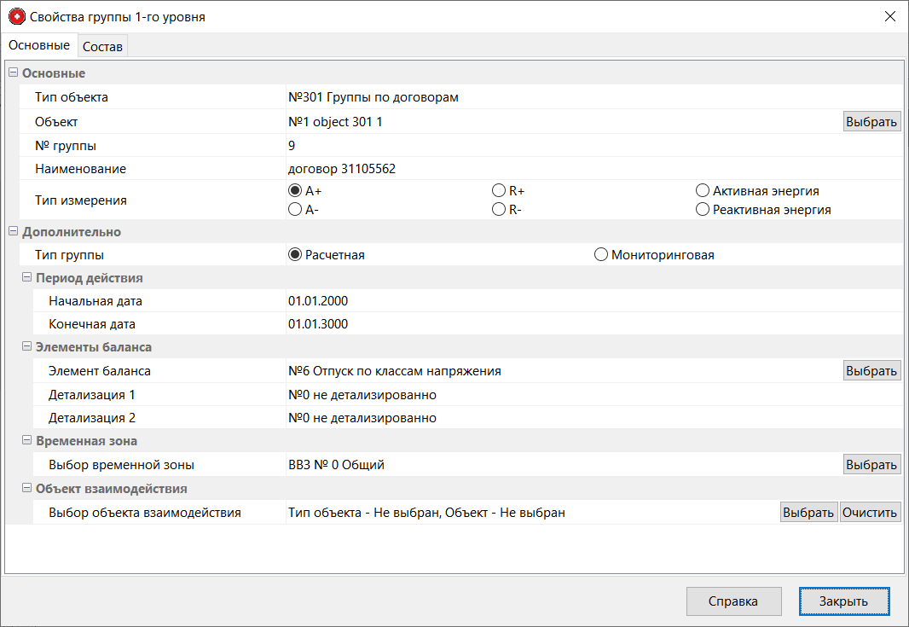The image size is (909, 627).
Task: Collapse the Период действия section
Action: point(26,277)
